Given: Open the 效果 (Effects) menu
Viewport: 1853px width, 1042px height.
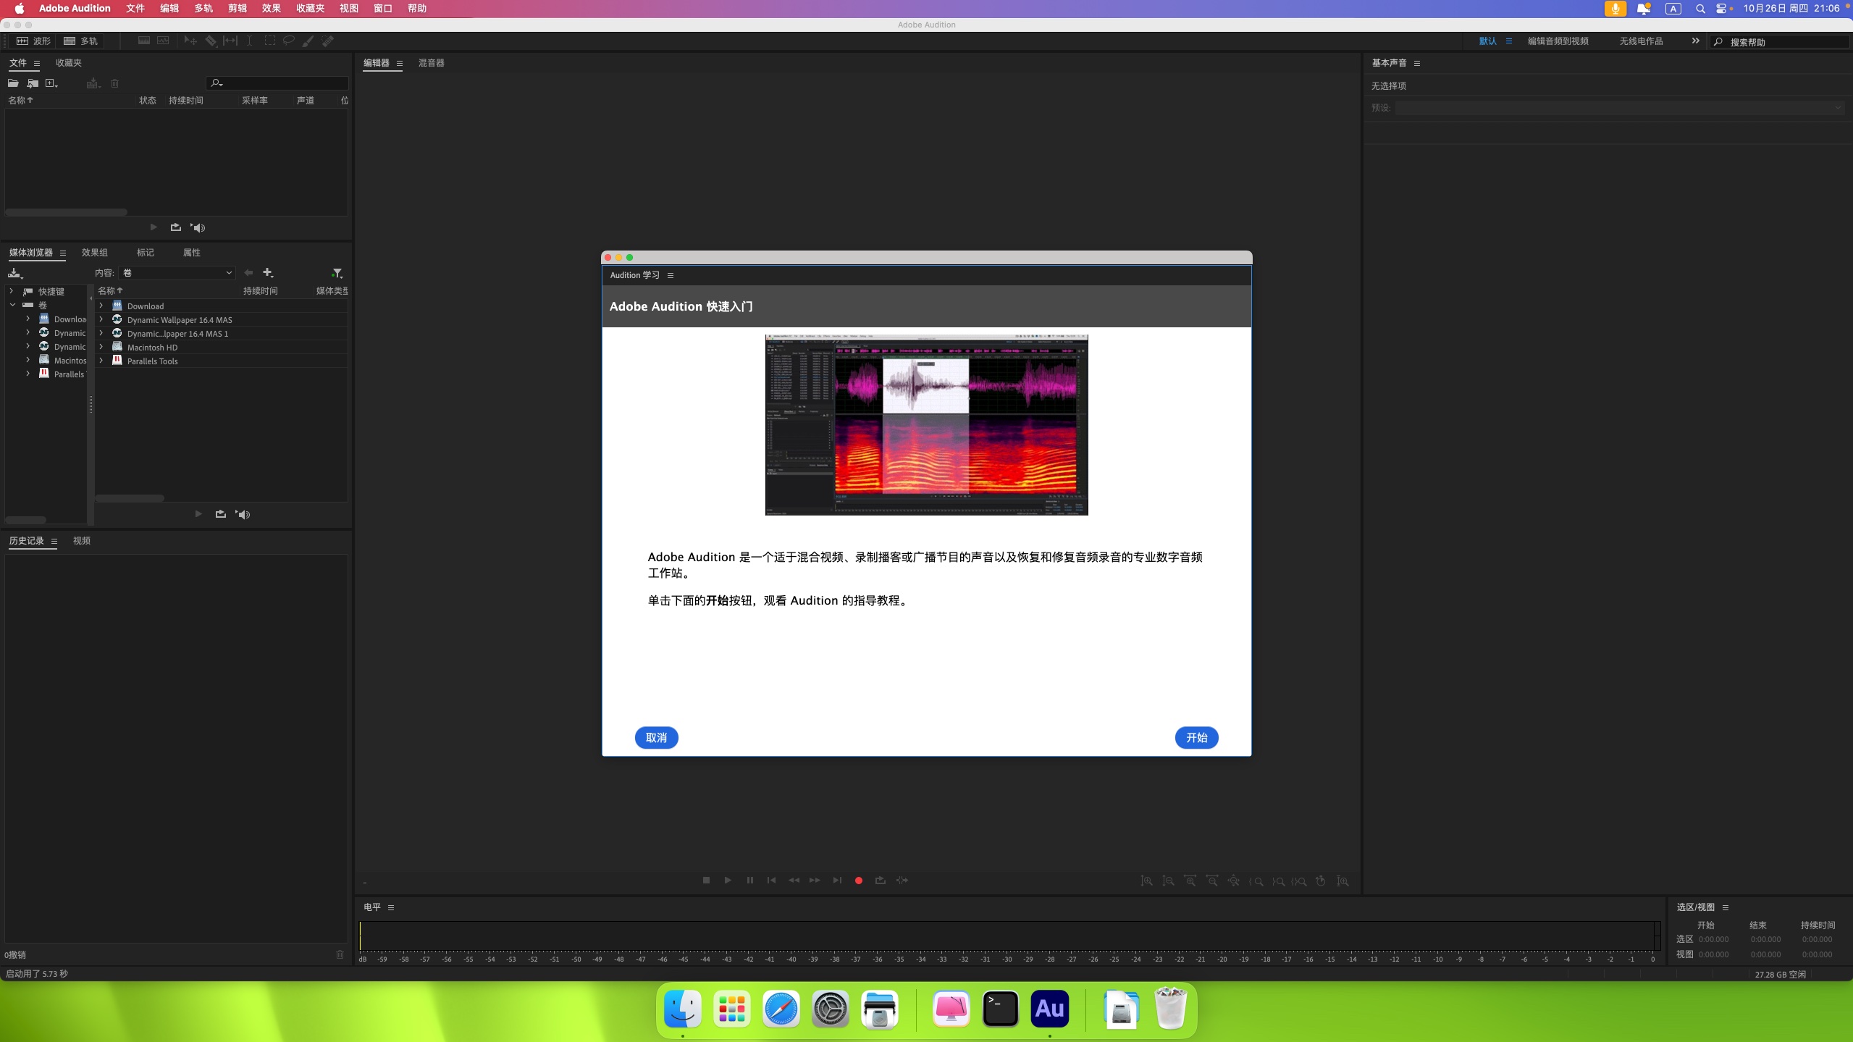Looking at the screenshot, I should tap(271, 8).
